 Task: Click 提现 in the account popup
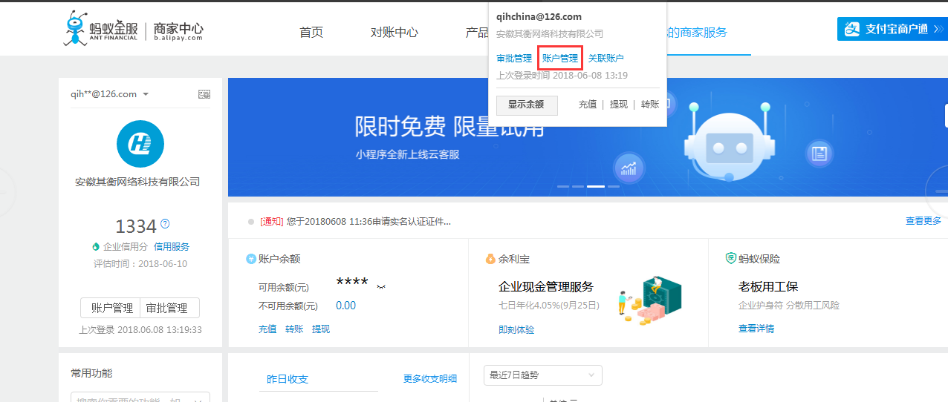[x=619, y=105]
